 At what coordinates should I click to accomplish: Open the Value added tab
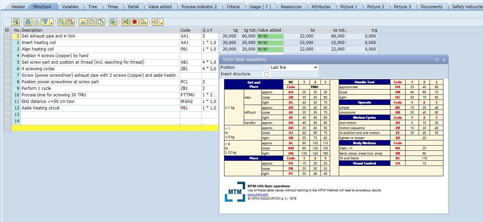[x=160, y=7]
